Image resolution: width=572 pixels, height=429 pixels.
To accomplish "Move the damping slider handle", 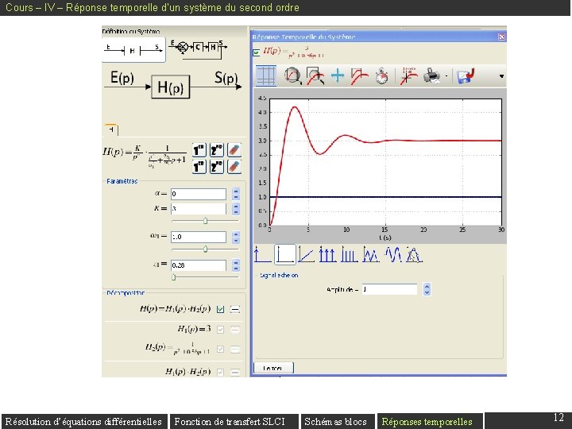I will point(174,277).
